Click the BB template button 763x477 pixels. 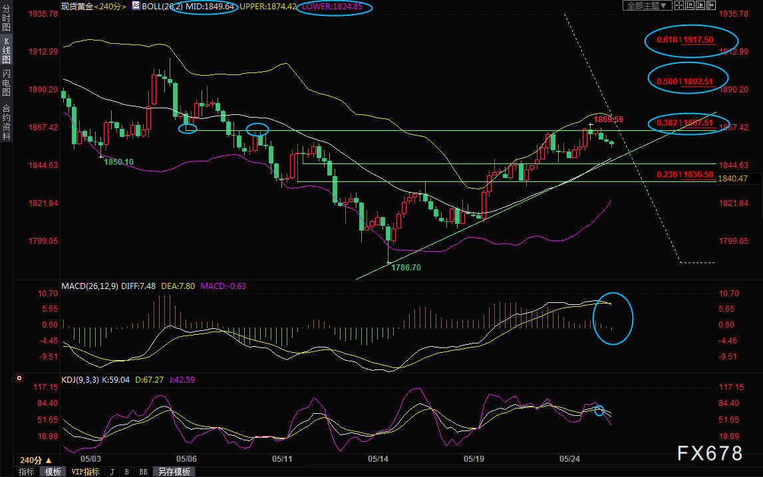[143, 472]
